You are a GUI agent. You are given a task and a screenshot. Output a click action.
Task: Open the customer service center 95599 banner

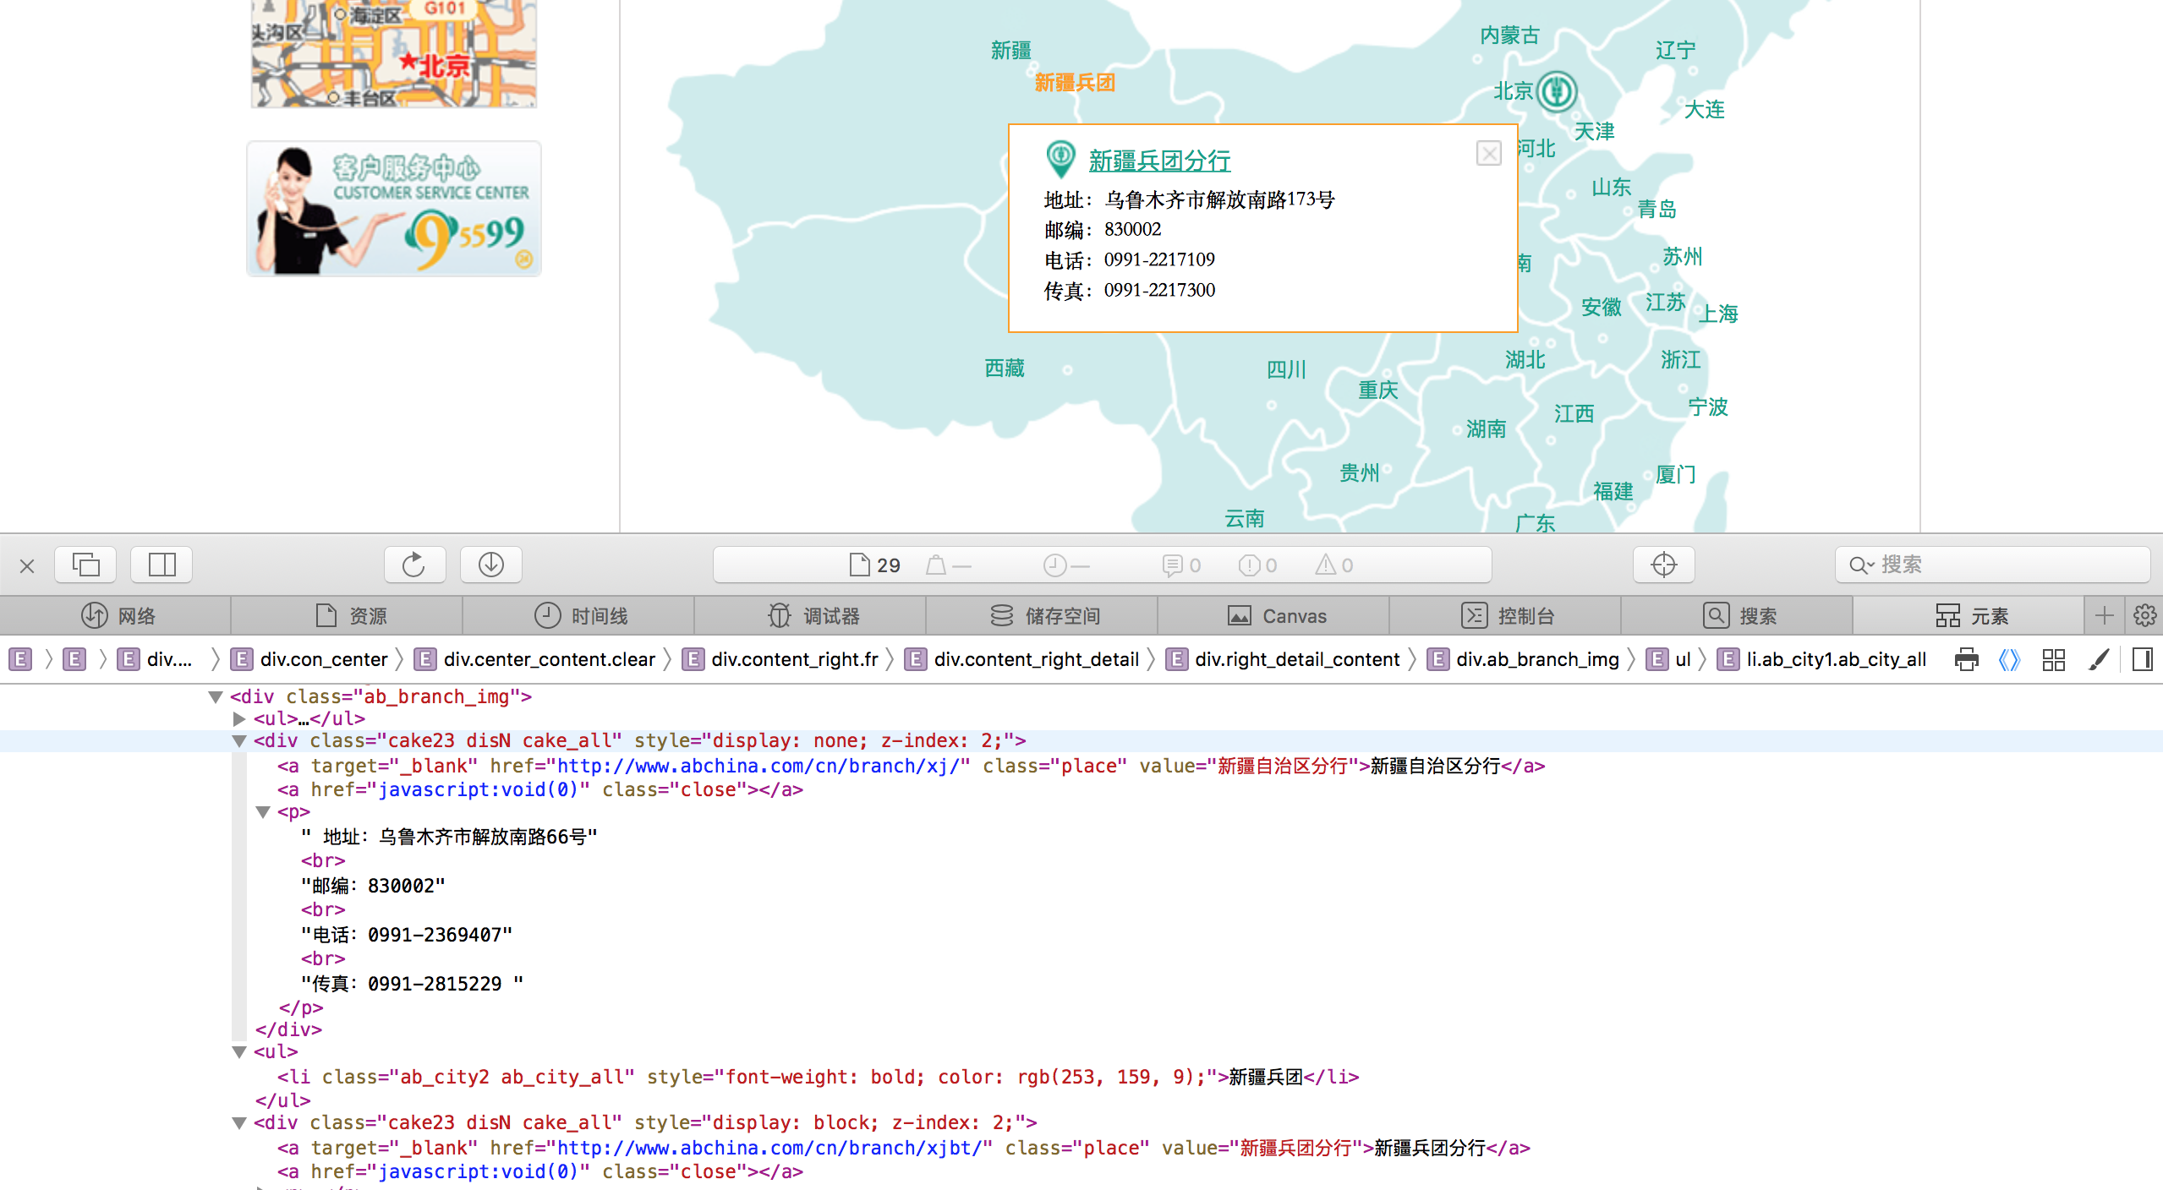pyautogui.click(x=394, y=209)
